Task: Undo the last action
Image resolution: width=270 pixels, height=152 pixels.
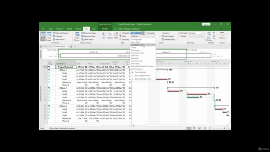Action: (x=45, y=46)
